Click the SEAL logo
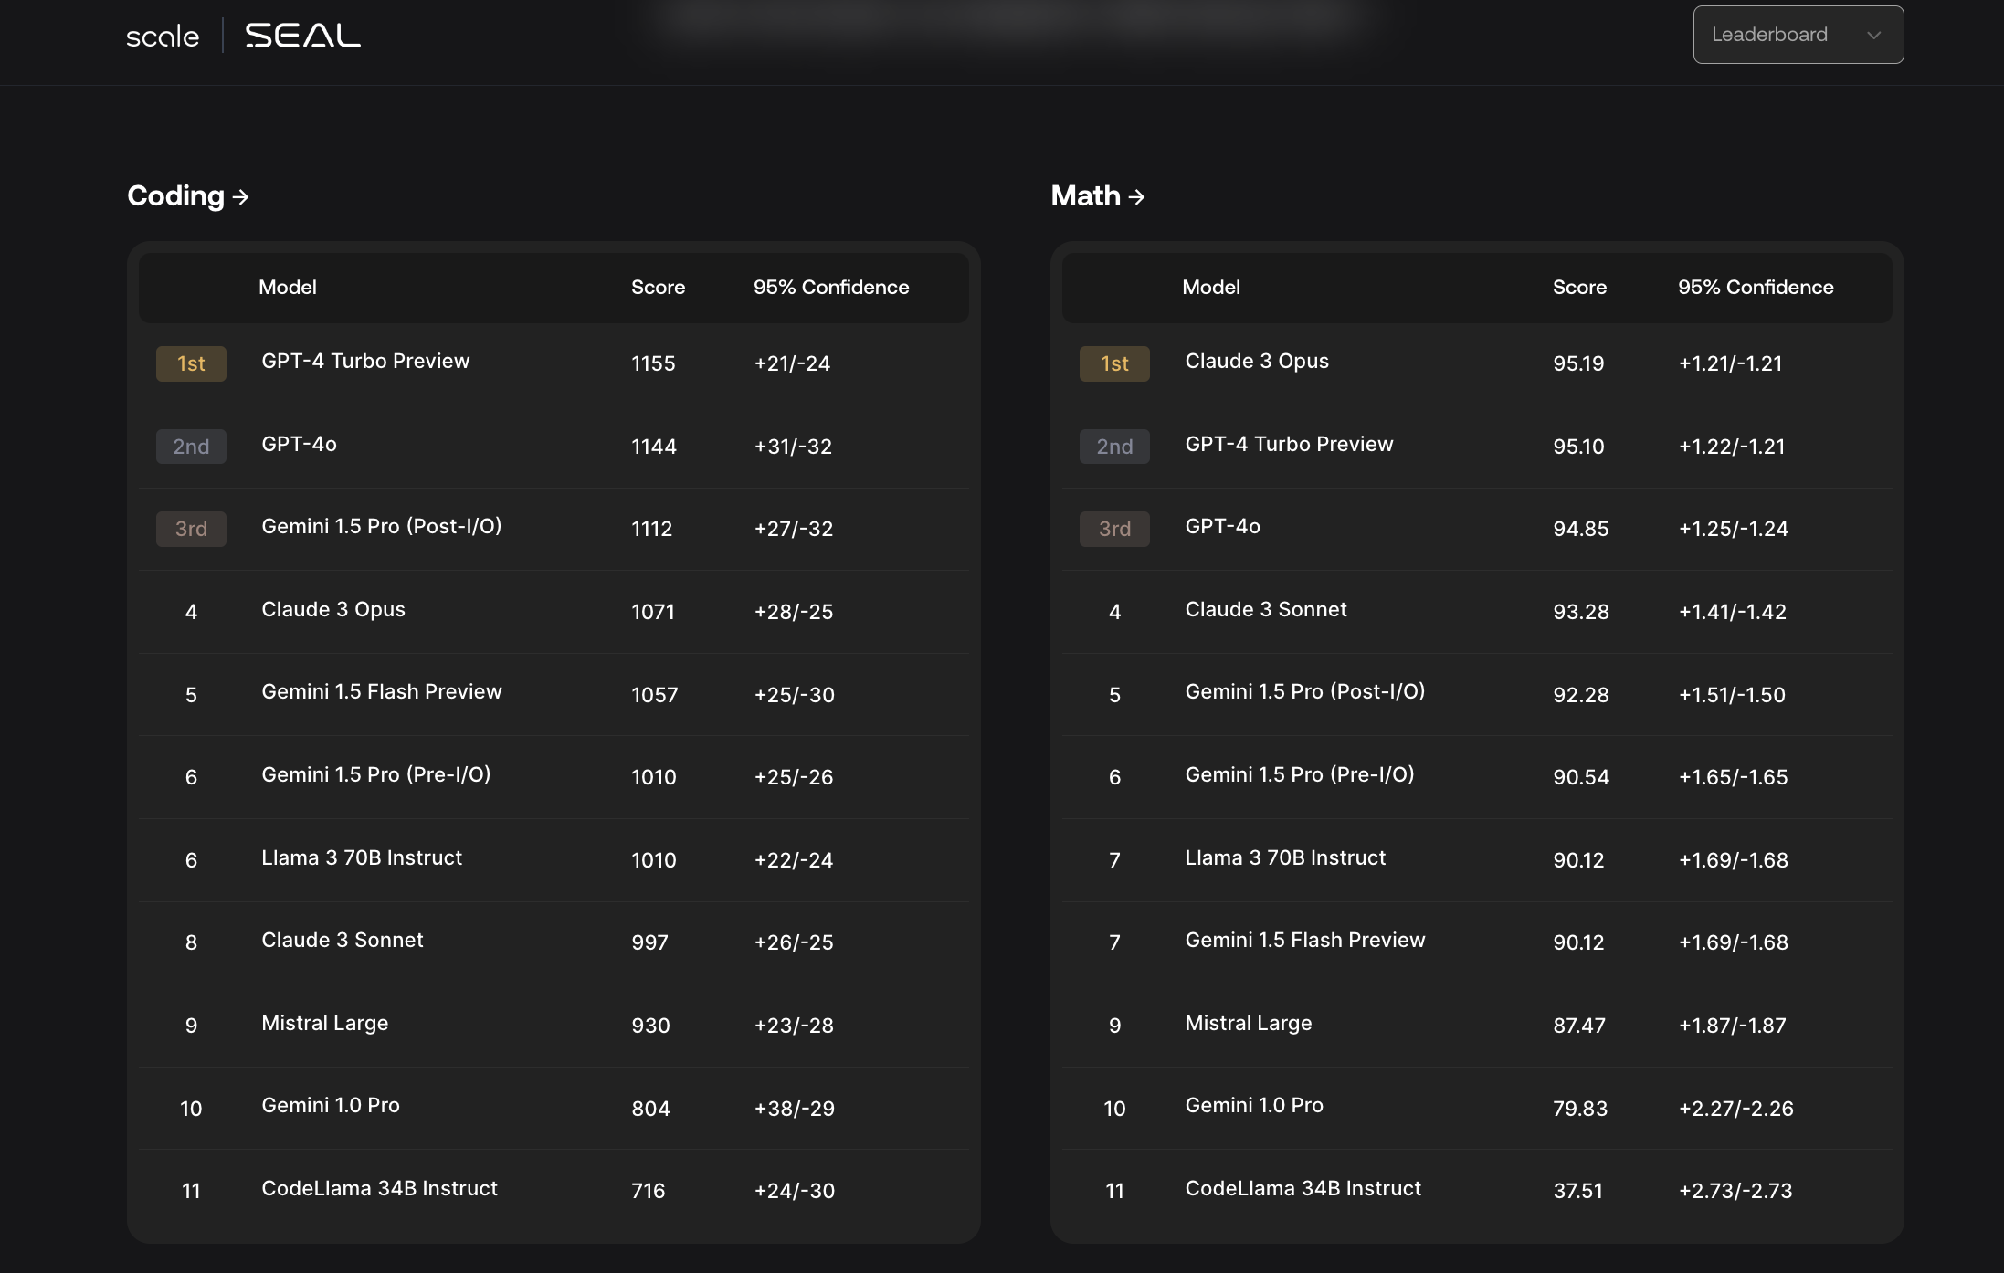Image resolution: width=2004 pixels, height=1273 pixels. tap(302, 36)
